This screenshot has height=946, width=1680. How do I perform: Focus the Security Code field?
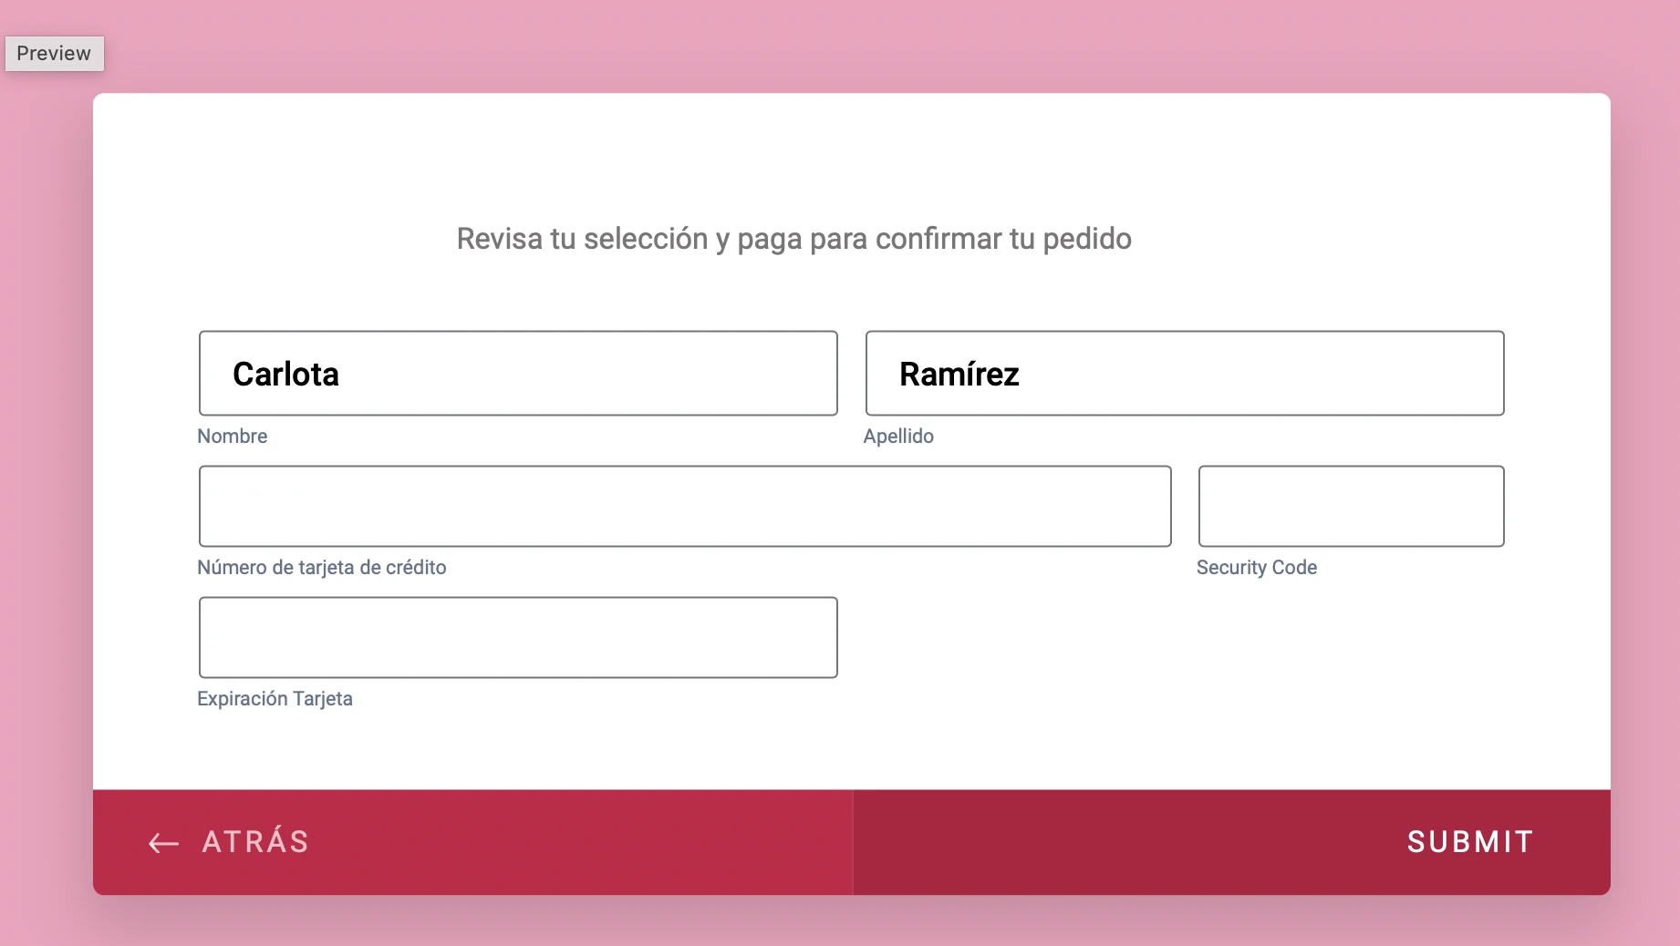[1351, 506]
